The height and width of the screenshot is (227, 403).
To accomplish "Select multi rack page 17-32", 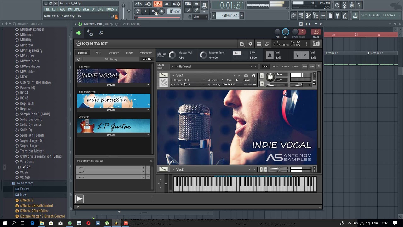I will (275, 67).
